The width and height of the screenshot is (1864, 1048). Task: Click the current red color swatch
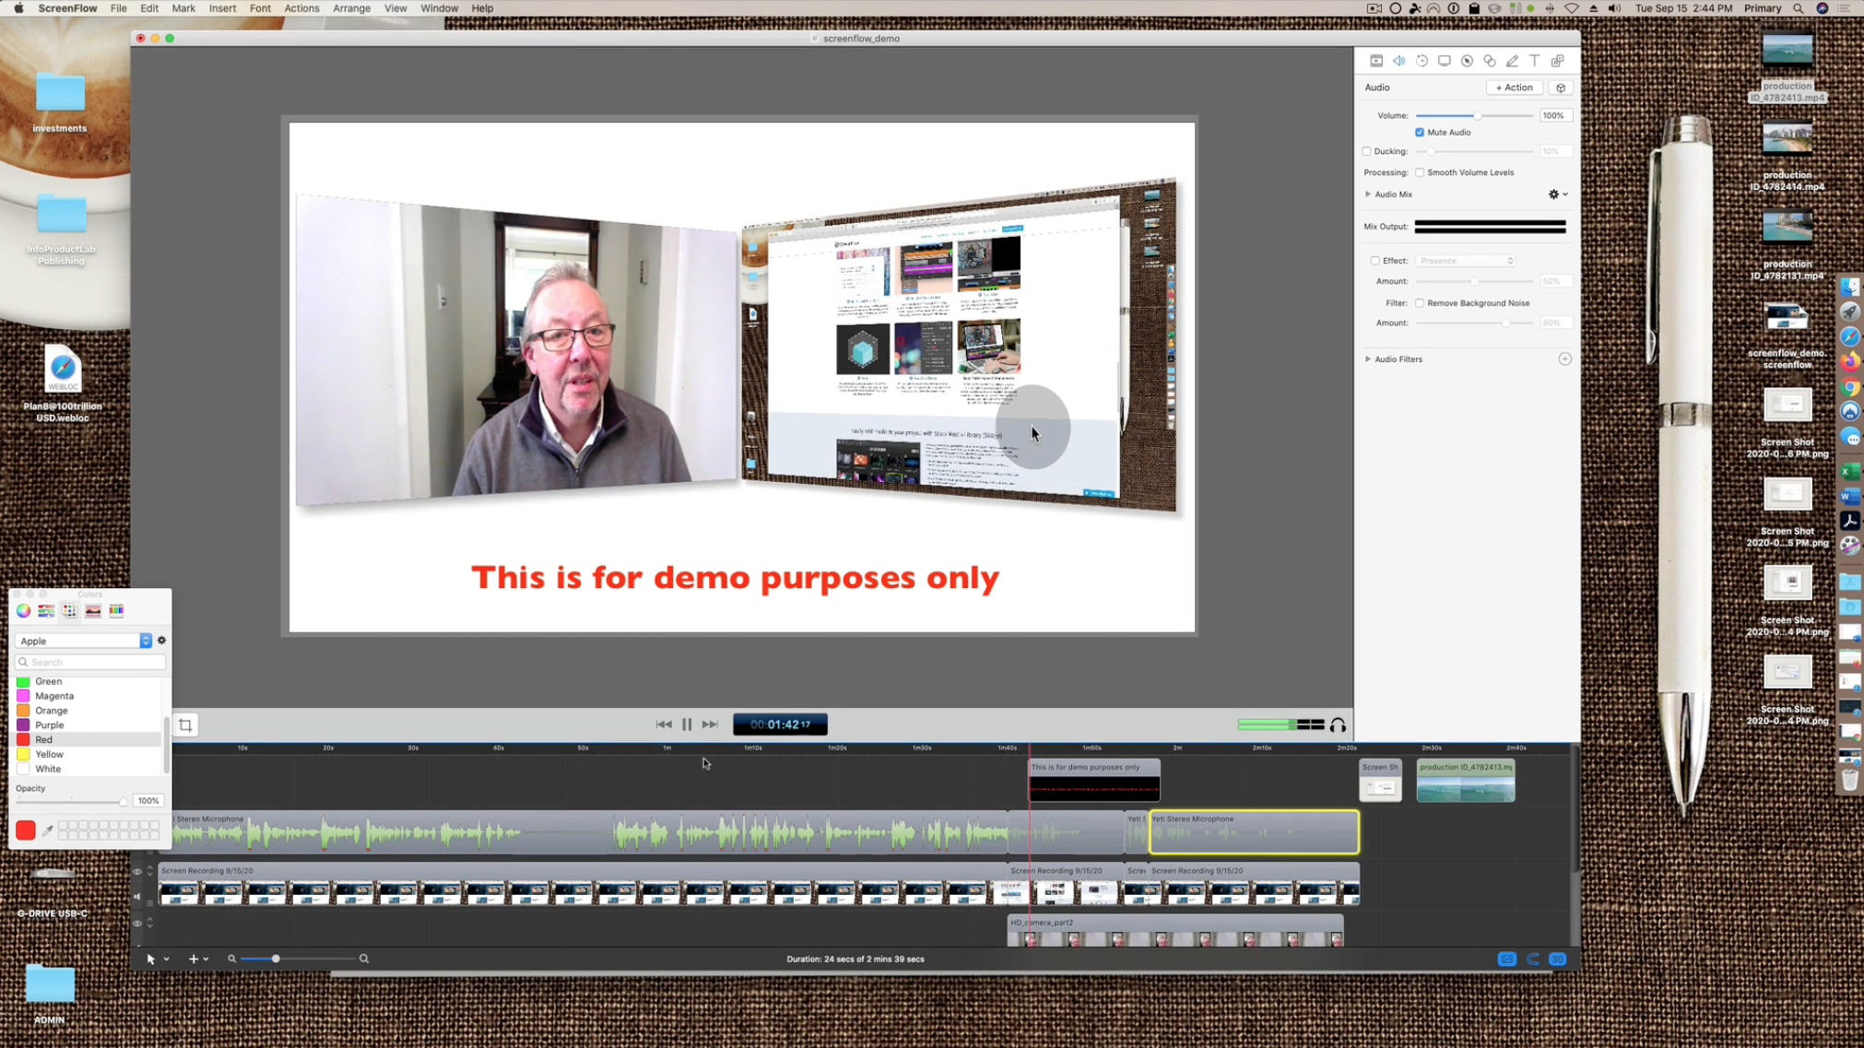tap(26, 831)
